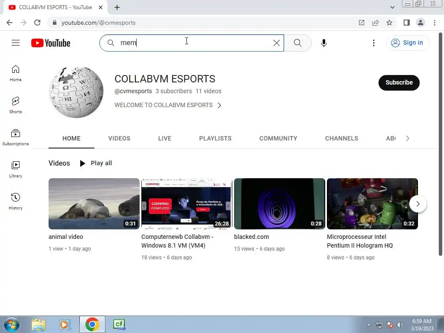Go to Home in the sidebar
The image size is (444, 333).
(16, 73)
